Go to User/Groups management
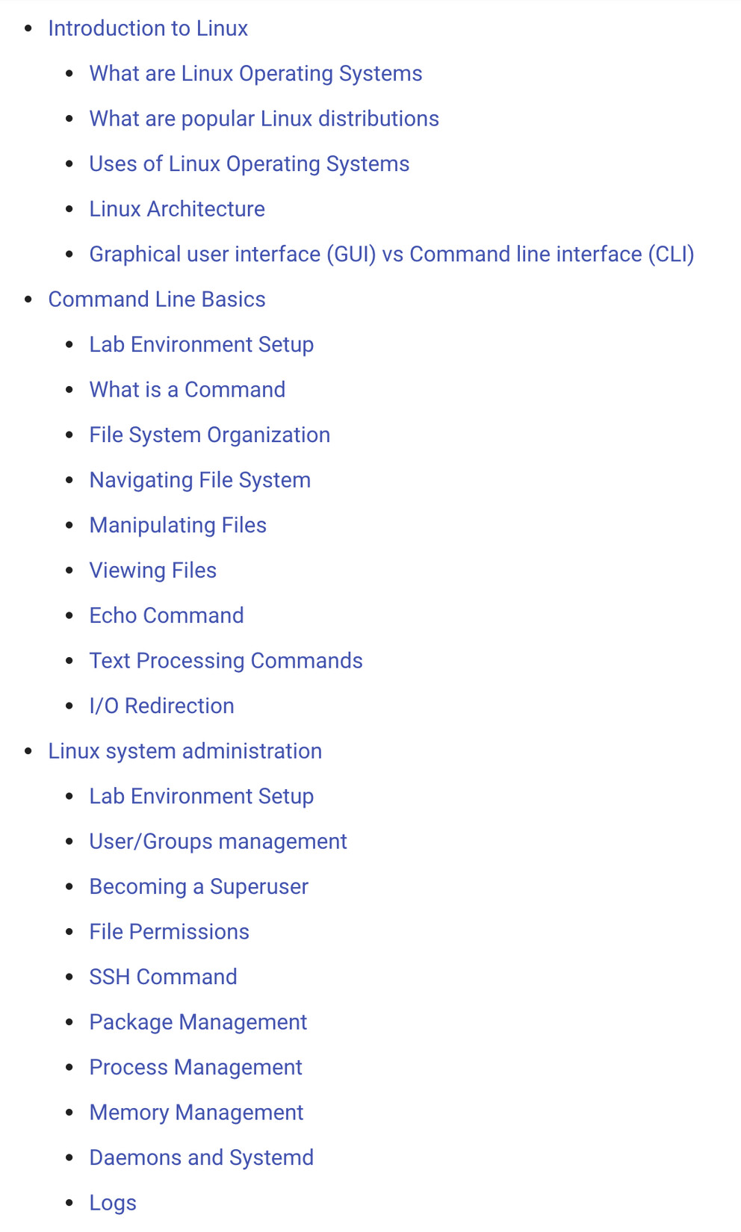The width and height of the screenshot is (741, 1232). [218, 841]
